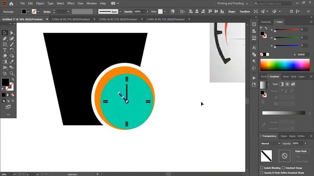Enable Opacity & Mask Define Knockout Shape
Screen dimensions: 314x176
tap(262, 173)
